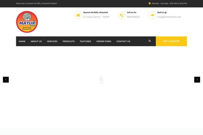Go to next slide arrow
The width and height of the screenshot is (203, 135).
197,80
